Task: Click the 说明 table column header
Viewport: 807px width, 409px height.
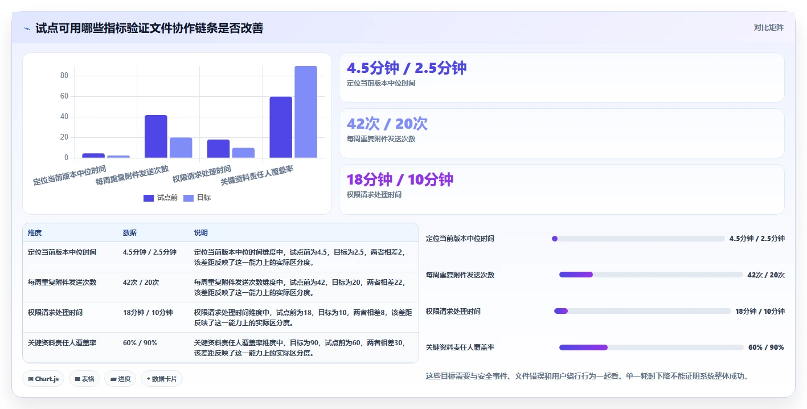Action: point(201,233)
